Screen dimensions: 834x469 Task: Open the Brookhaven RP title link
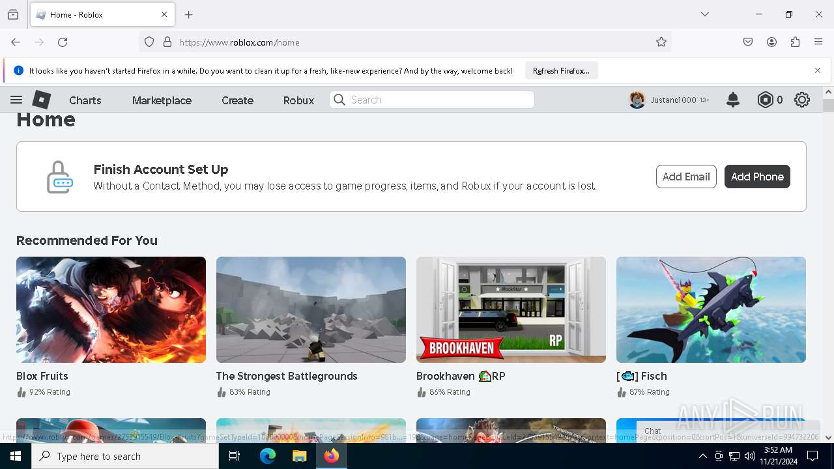(461, 376)
